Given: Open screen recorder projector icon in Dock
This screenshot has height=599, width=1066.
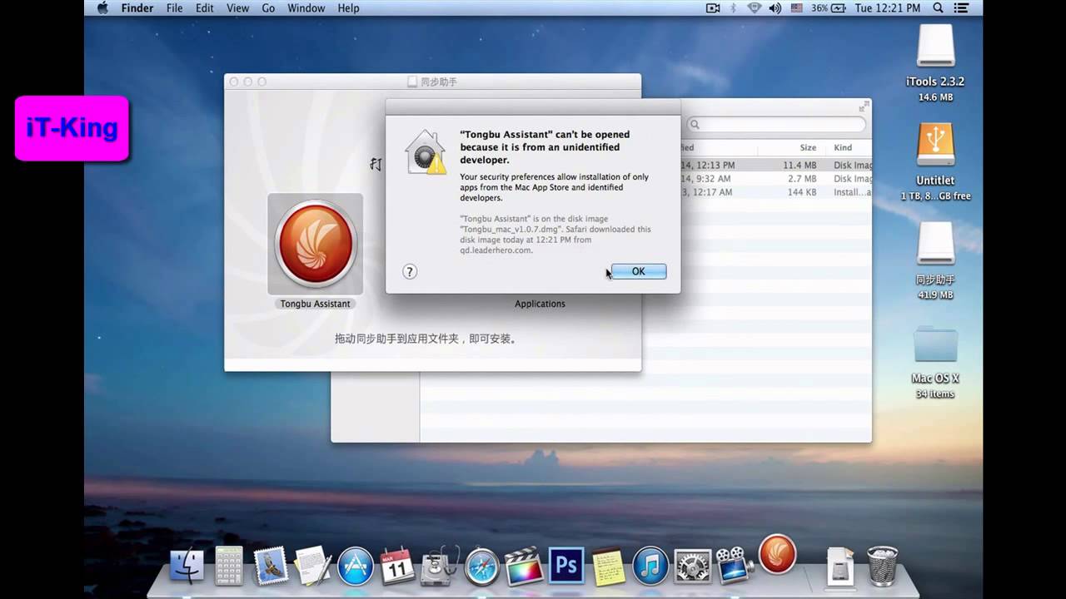Looking at the screenshot, I should [734, 567].
